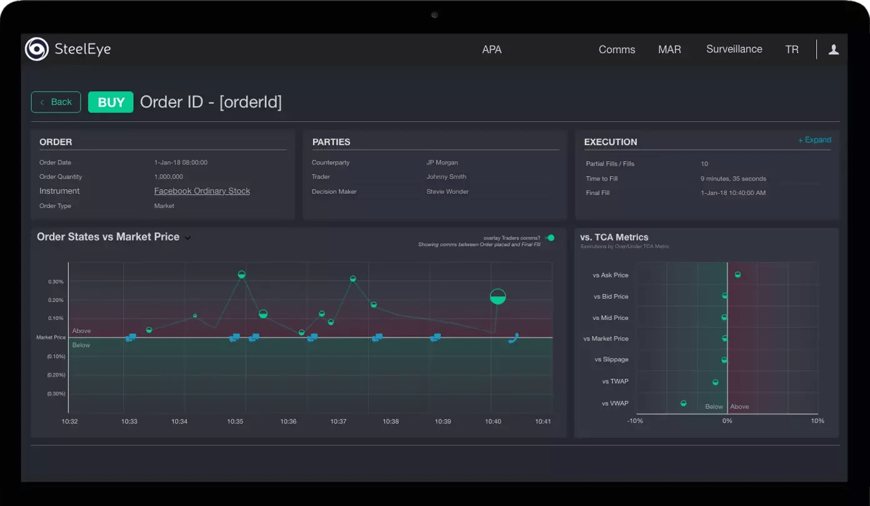Click the SteelEye logo icon
The height and width of the screenshot is (506, 870).
point(36,49)
